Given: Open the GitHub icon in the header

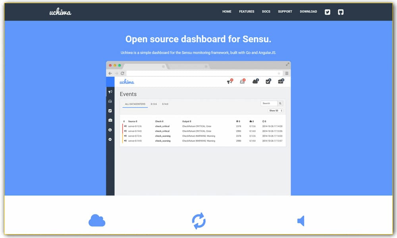Looking at the screenshot, I should [x=341, y=12].
